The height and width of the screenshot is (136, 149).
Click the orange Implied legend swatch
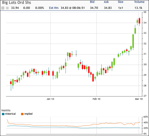(22, 114)
